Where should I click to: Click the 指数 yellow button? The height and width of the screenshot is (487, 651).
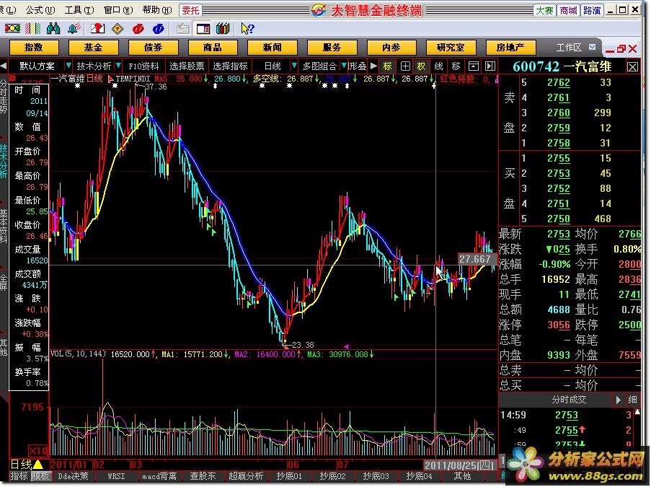pyautogui.click(x=34, y=48)
